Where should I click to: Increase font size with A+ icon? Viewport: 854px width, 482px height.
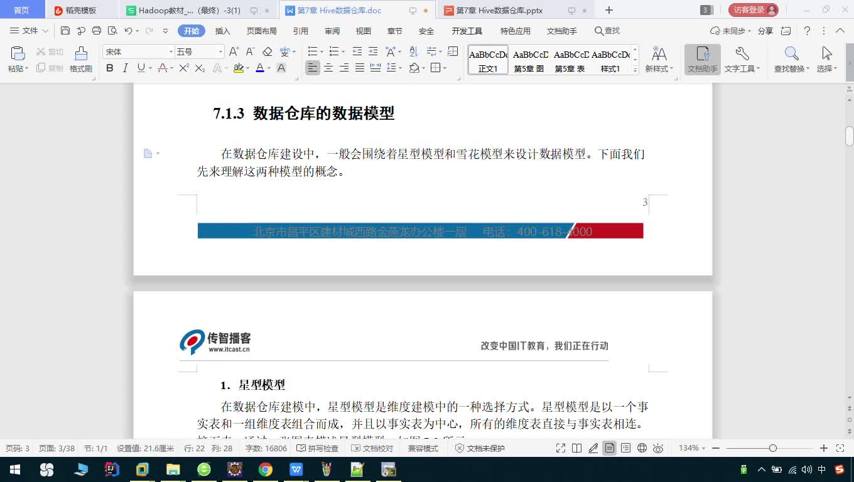point(234,51)
